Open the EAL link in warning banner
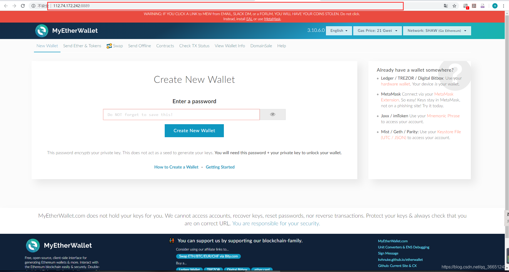The height and width of the screenshot is (272, 509). tap(249, 19)
